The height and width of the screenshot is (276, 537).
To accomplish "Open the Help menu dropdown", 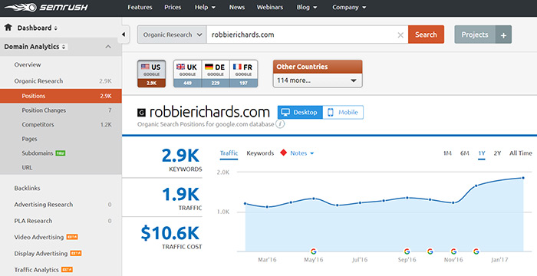I will 205,7.
